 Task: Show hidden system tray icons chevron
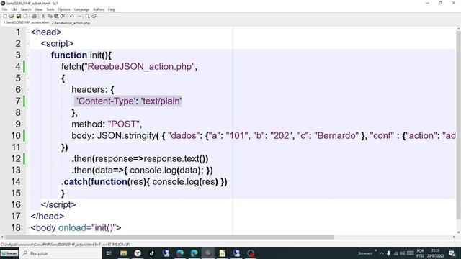(382, 253)
